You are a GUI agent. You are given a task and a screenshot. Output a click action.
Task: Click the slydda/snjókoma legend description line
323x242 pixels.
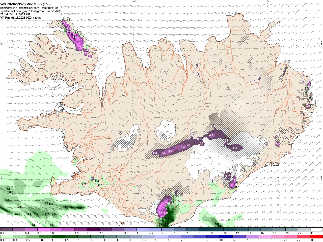(30, 11)
